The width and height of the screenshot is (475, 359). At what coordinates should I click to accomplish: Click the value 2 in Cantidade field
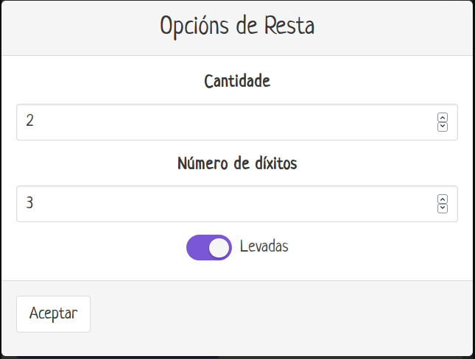(29, 121)
